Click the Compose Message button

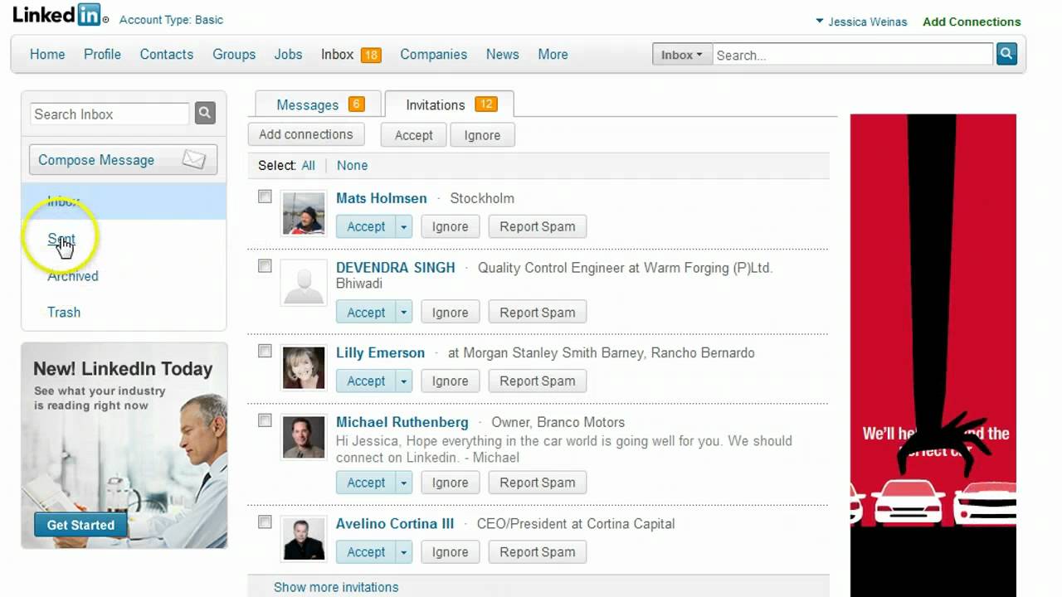pyautogui.click(x=123, y=160)
